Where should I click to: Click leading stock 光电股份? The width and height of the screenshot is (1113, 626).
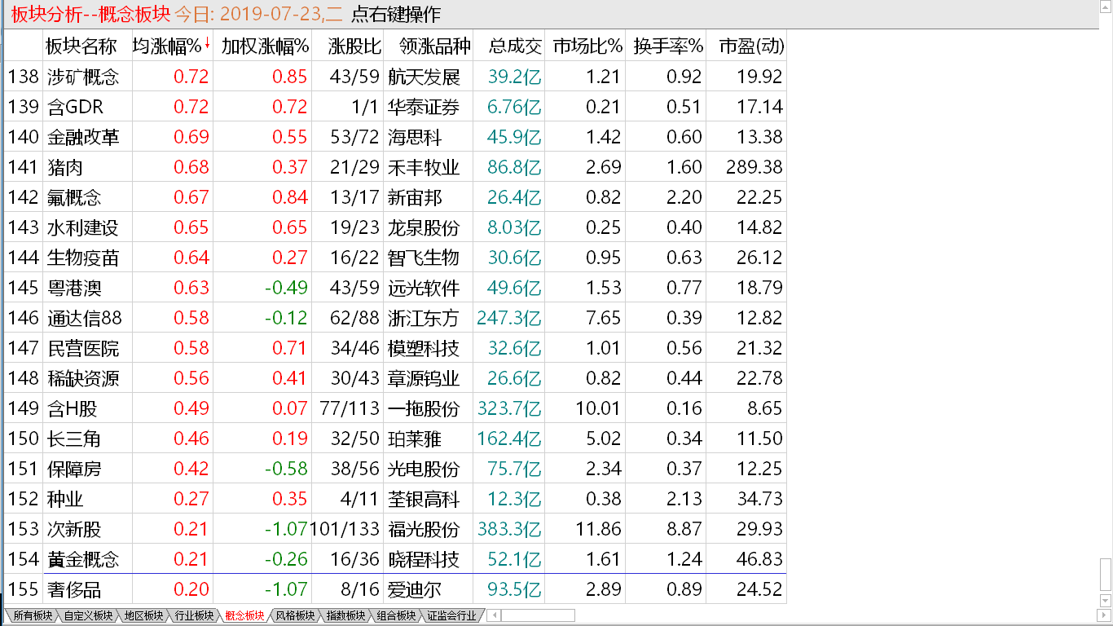[x=424, y=469]
